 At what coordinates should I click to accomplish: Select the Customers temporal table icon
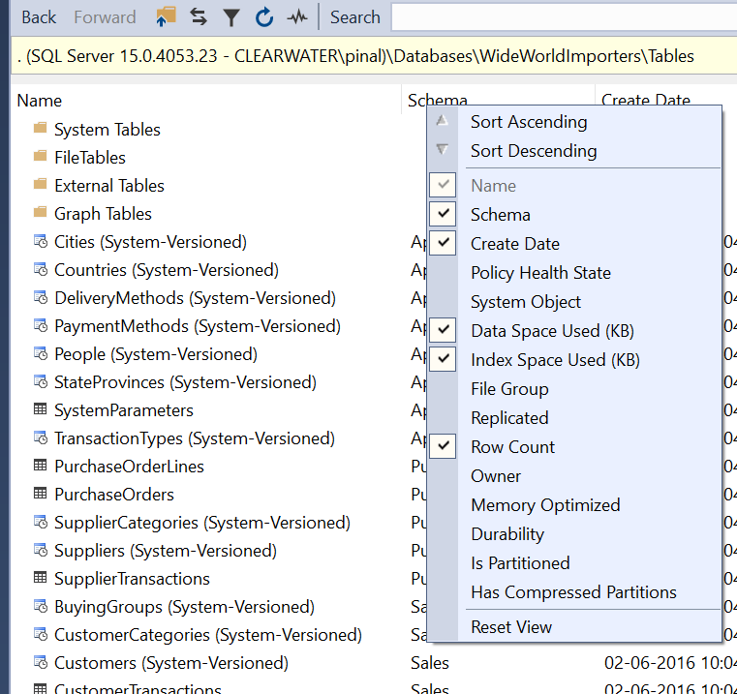pos(41,662)
